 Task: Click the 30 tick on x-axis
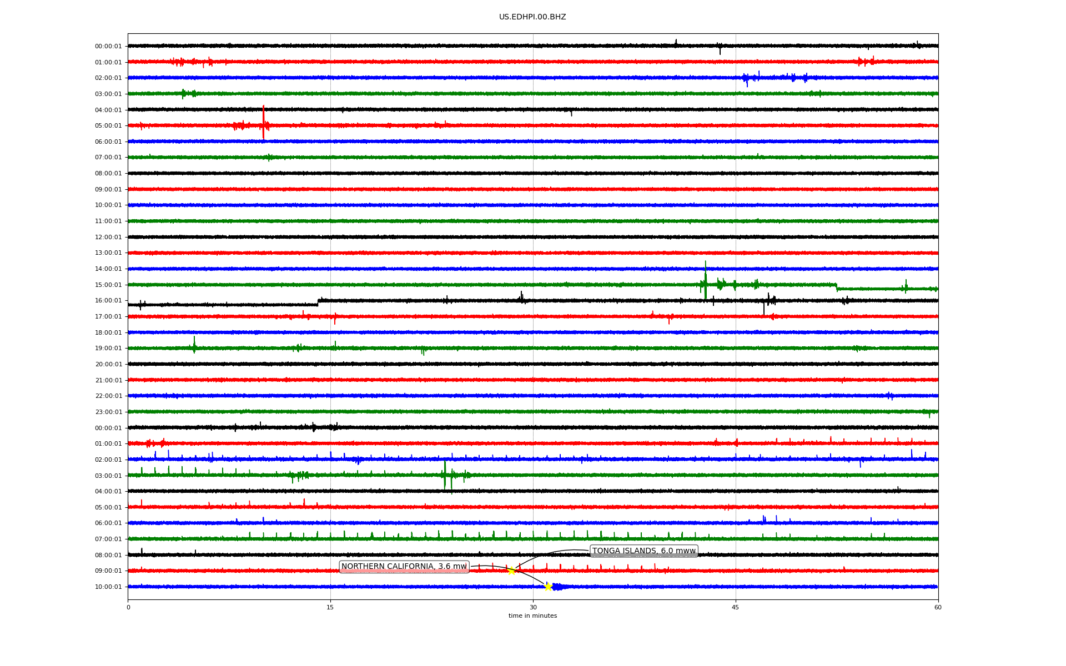click(x=533, y=607)
